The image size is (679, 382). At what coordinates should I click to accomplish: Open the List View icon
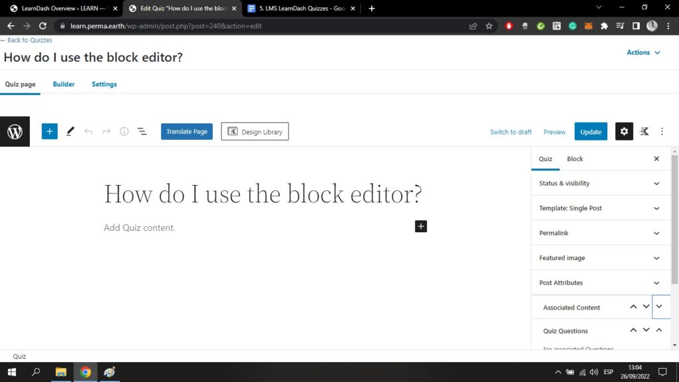point(142,131)
